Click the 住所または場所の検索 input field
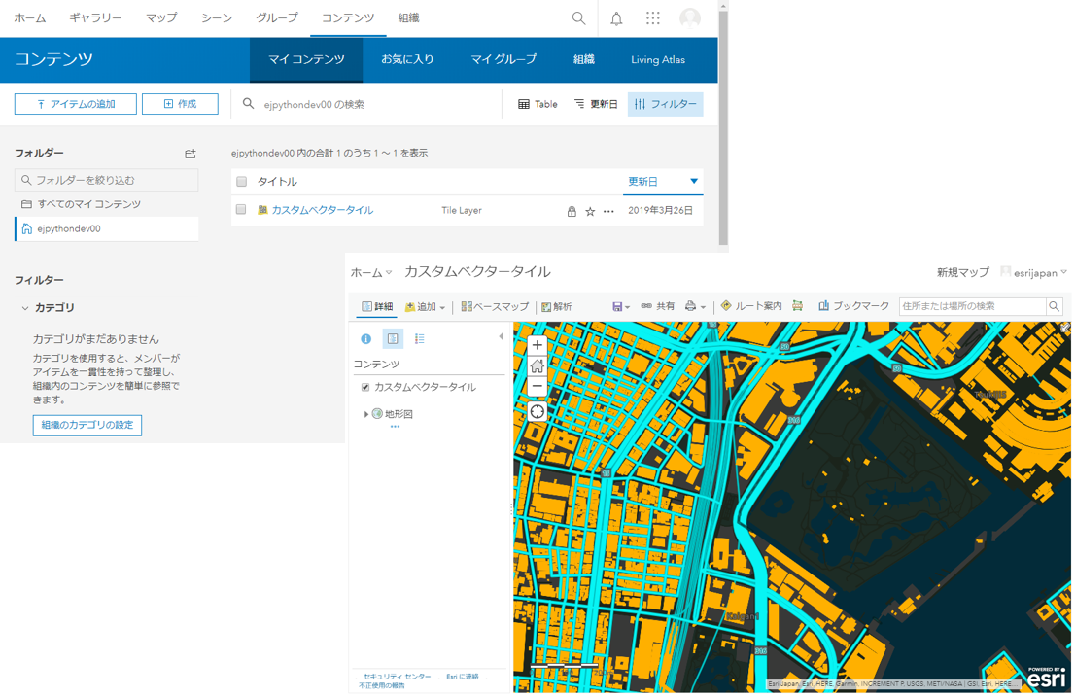This screenshot has width=1075, height=696. pos(972,306)
